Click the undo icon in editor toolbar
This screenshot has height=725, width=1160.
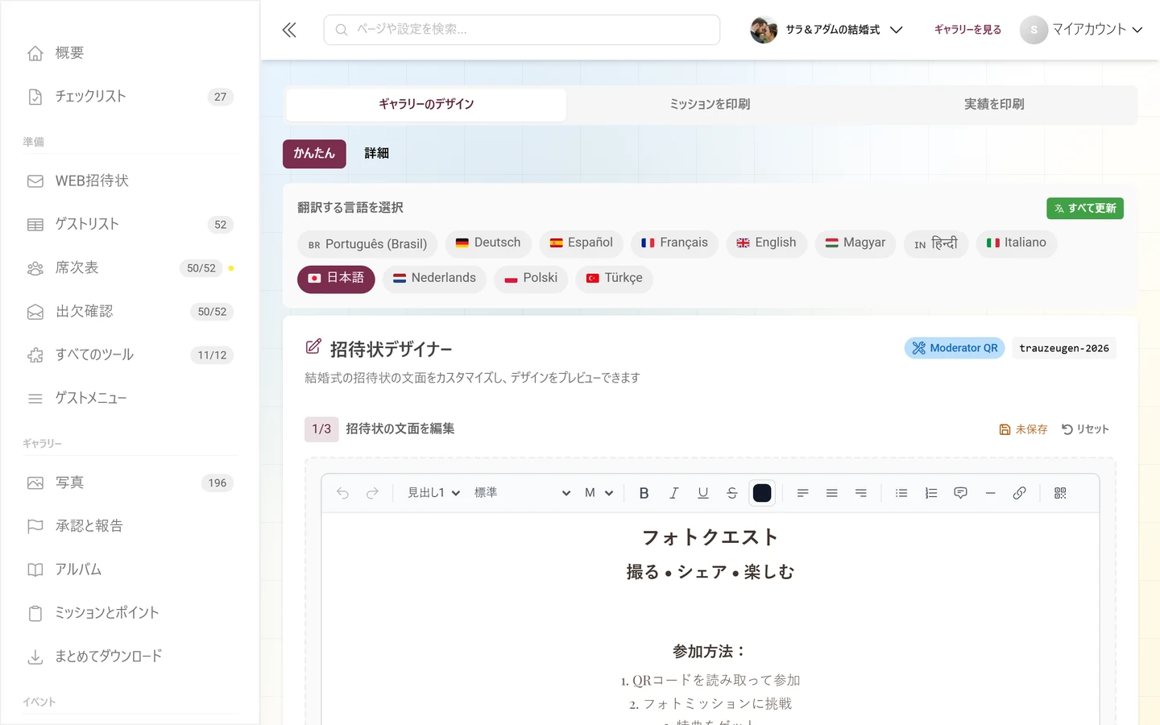[x=342, y=493]
